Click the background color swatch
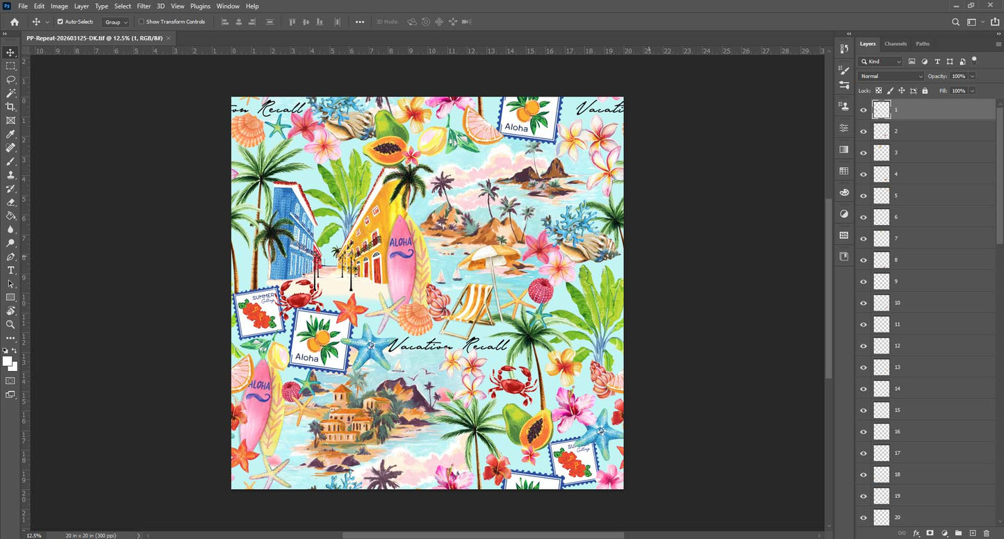This screenshot has height=539, width=1004. coord(13,366)
